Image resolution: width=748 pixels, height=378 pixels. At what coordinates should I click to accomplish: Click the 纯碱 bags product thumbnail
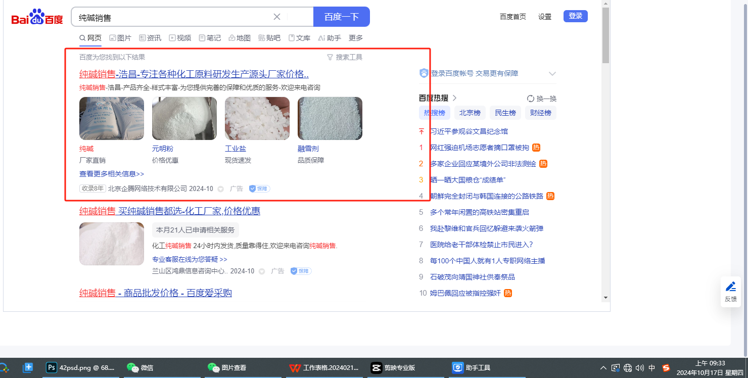pyautogui.click(x=112, y=118)
